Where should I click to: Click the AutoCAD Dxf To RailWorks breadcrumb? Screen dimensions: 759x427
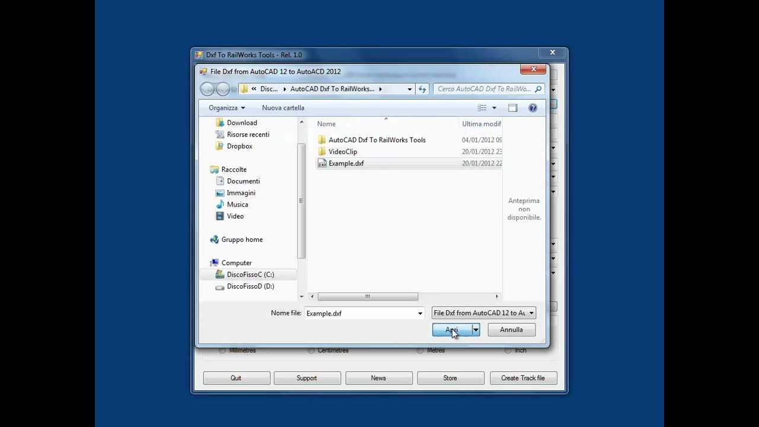332,89
